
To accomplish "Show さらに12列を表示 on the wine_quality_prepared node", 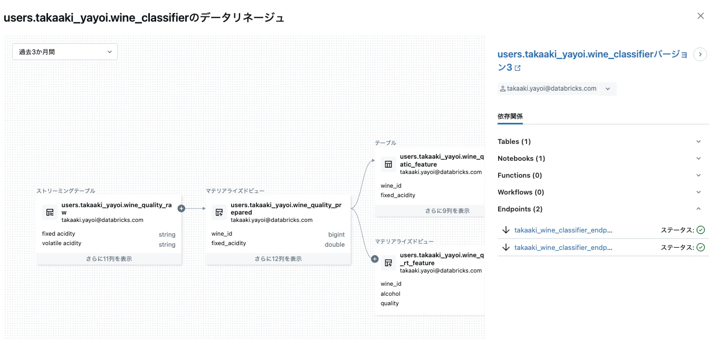I will [x=278, y=259].
